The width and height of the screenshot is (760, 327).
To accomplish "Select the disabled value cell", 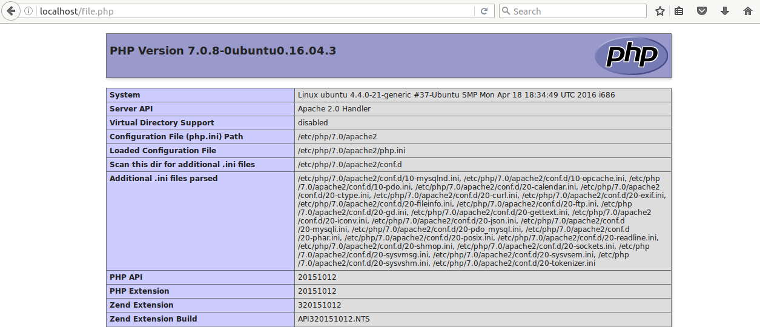I will tap(483, 123).
